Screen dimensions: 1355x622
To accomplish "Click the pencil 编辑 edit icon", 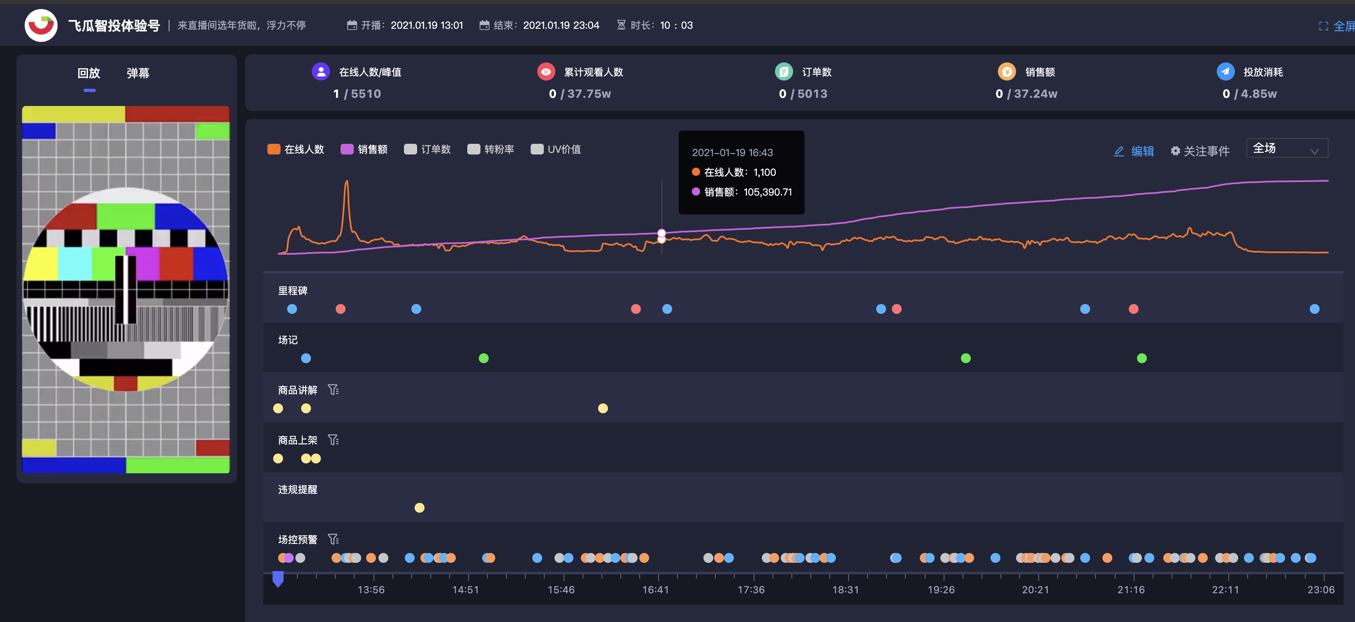I will pyautogui.click(x=1119, y=151).
